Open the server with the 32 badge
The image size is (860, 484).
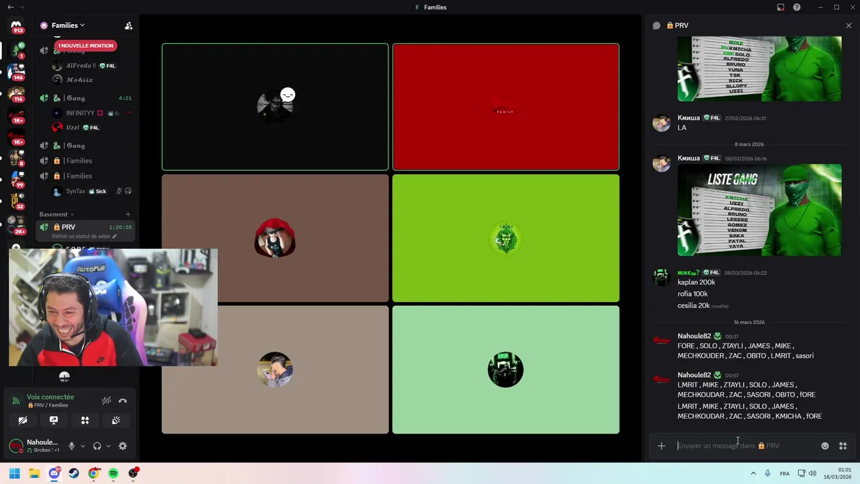click(x=16, y=200)
